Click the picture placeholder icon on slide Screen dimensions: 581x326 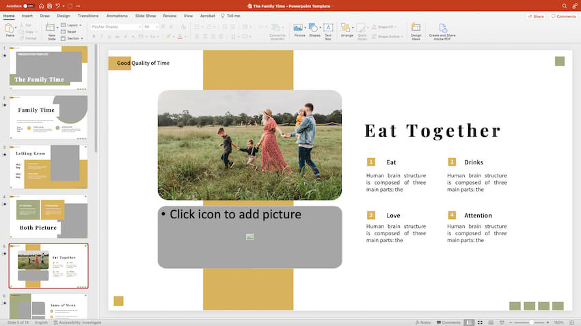250,237
